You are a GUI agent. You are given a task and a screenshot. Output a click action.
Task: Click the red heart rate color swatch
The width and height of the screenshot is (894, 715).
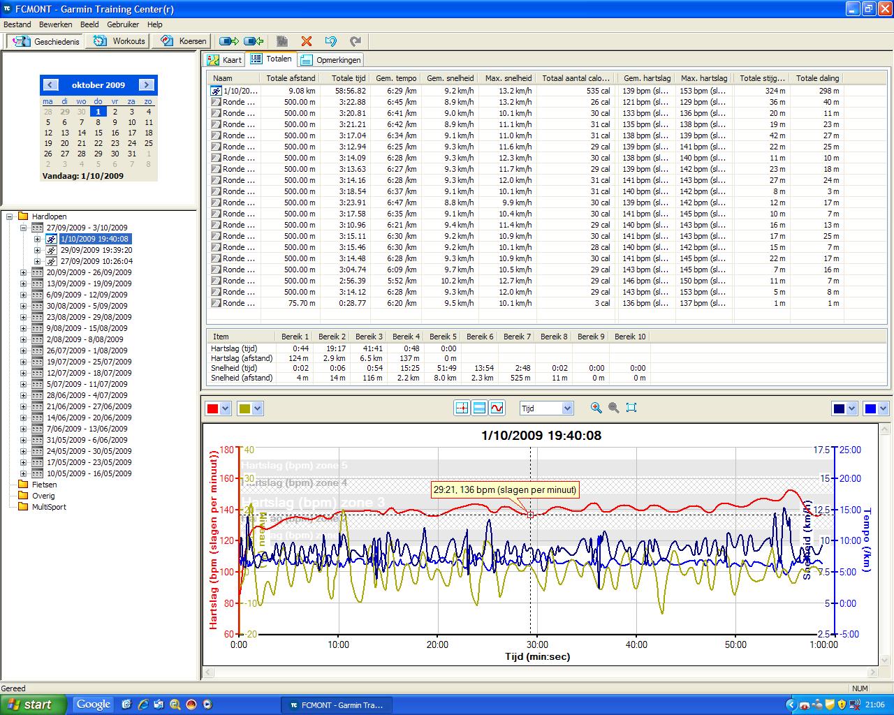212,409
